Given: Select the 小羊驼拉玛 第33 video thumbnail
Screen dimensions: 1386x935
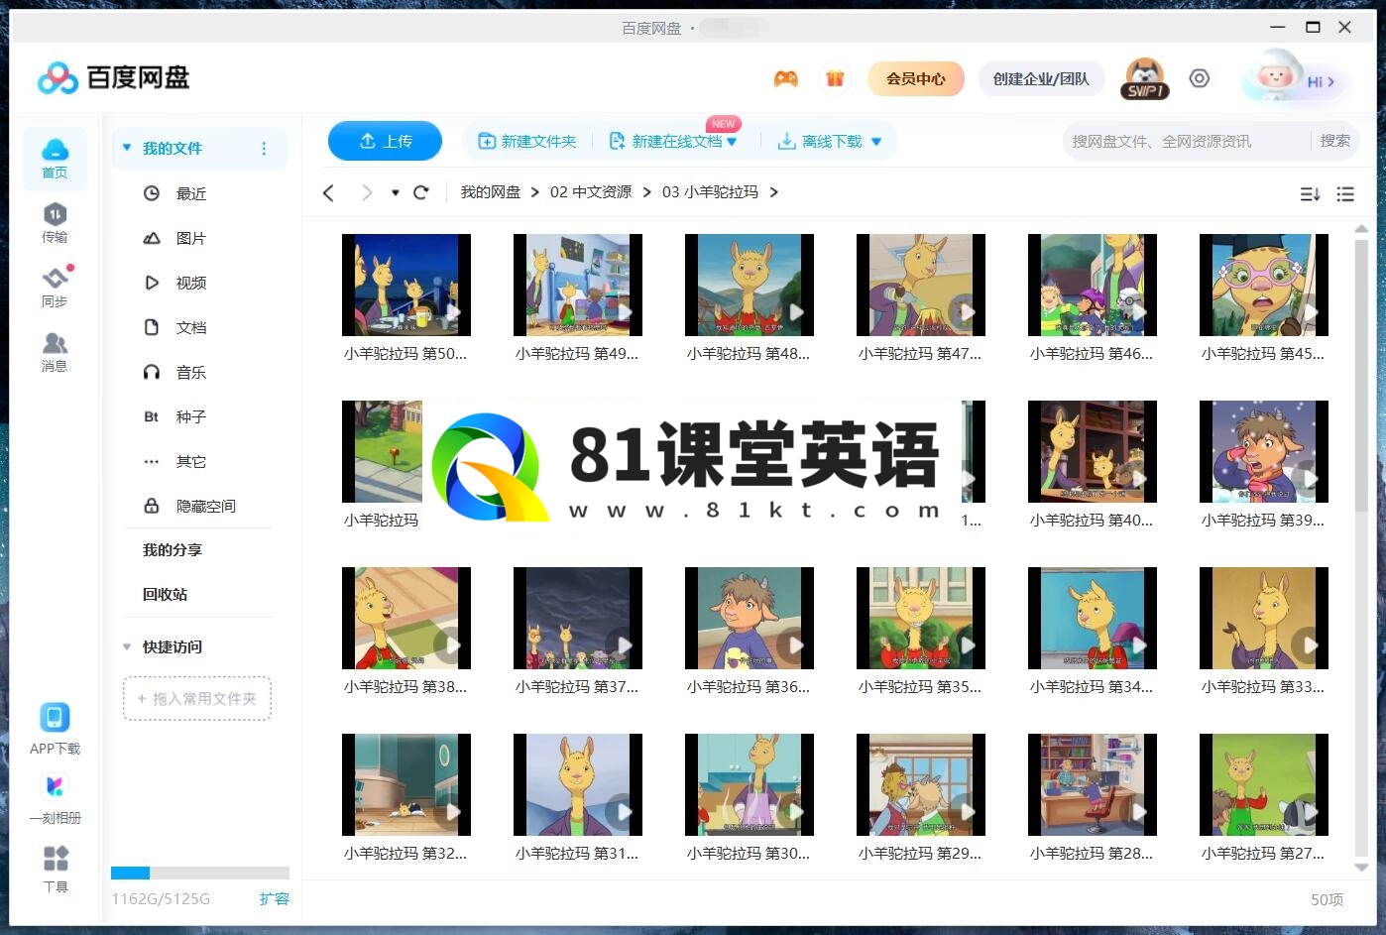Looking at the screenshot, I should tap(1264, 618).
